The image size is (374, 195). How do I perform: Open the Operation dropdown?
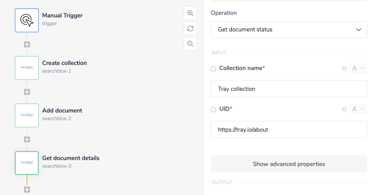pyautogui.click(x=289, y=30)
